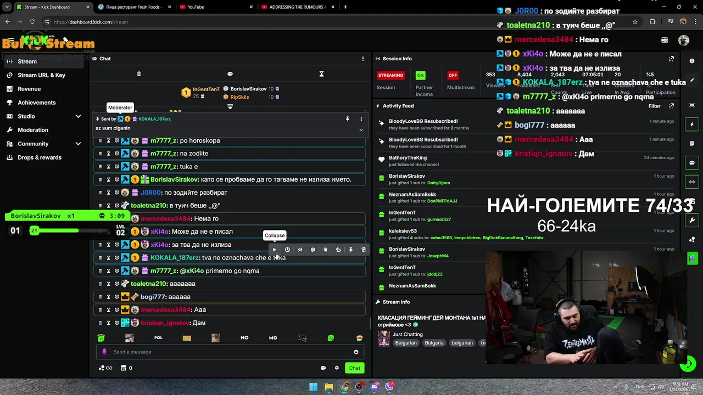Open GottyDjonn from the gifted sub entry
Image resolution: width=703 pixels, height=395 pixels.
[439, 183]
